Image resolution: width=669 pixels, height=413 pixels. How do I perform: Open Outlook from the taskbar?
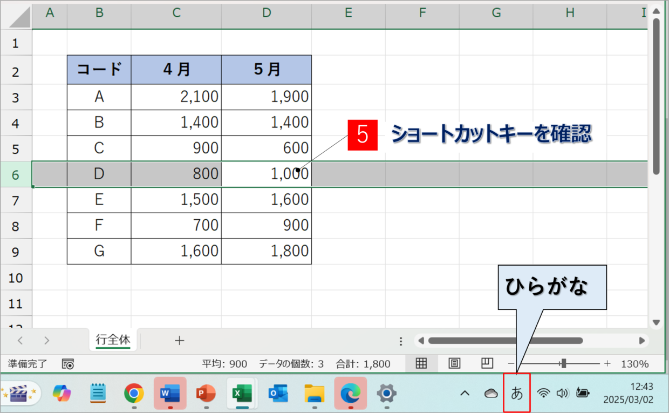point(278,394)
